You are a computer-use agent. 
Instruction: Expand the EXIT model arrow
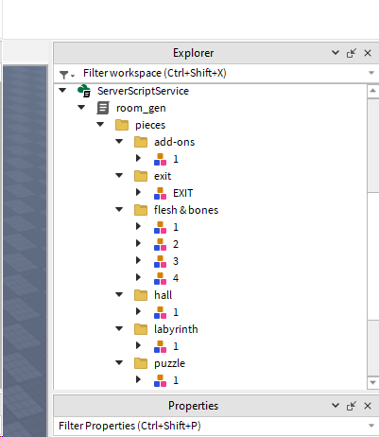[138, 192]
